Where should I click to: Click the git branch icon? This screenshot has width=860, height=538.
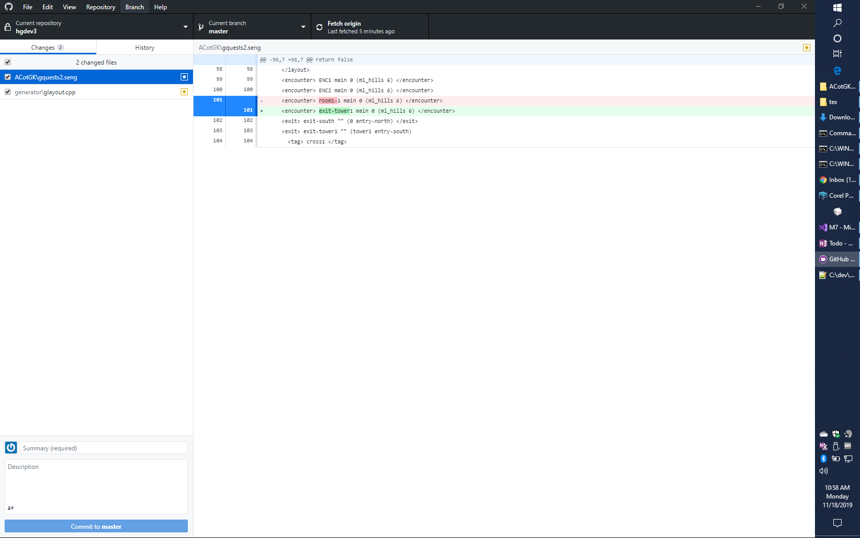coord(201,27)
